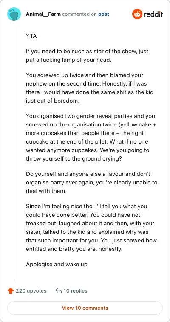Click the paragraph starting "Since I'm feeling nice"
Image resolution: width=170 pixels, height=322 pixels.
[x=91, y=227]
